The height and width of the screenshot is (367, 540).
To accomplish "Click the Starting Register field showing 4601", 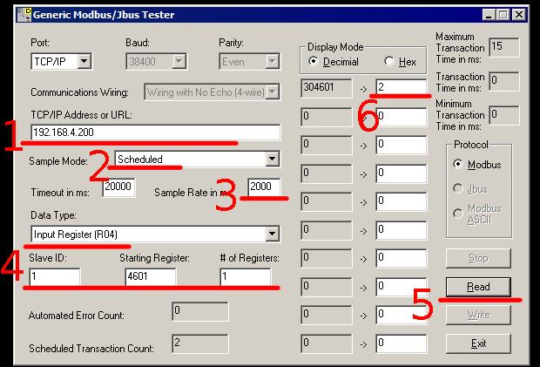I will tap(151, 276).
